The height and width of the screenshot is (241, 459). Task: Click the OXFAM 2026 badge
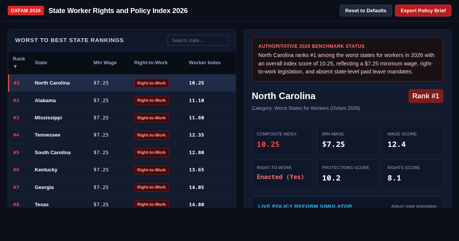coord(26,11)
